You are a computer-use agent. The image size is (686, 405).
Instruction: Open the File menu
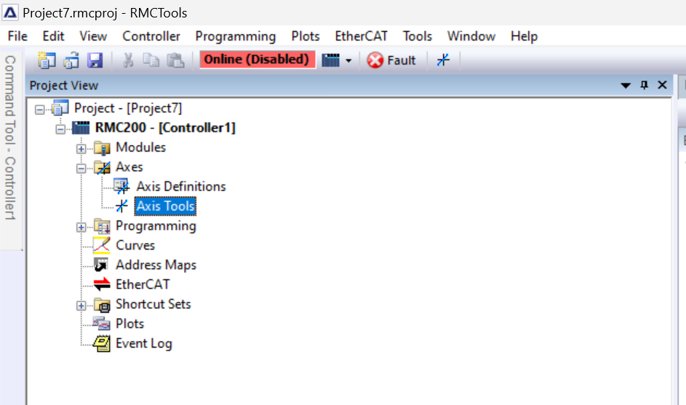pyautogui.click(x=17, y=36)
